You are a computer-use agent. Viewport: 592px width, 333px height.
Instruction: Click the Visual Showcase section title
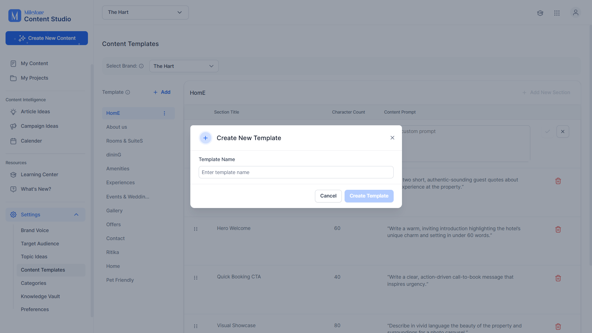236,326
